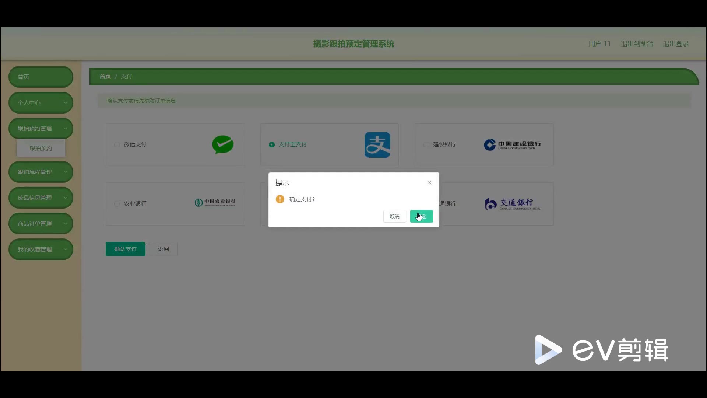Click the China Construction Bank logo
Viewport: 707px width, 398px height.
click(513, 144)
